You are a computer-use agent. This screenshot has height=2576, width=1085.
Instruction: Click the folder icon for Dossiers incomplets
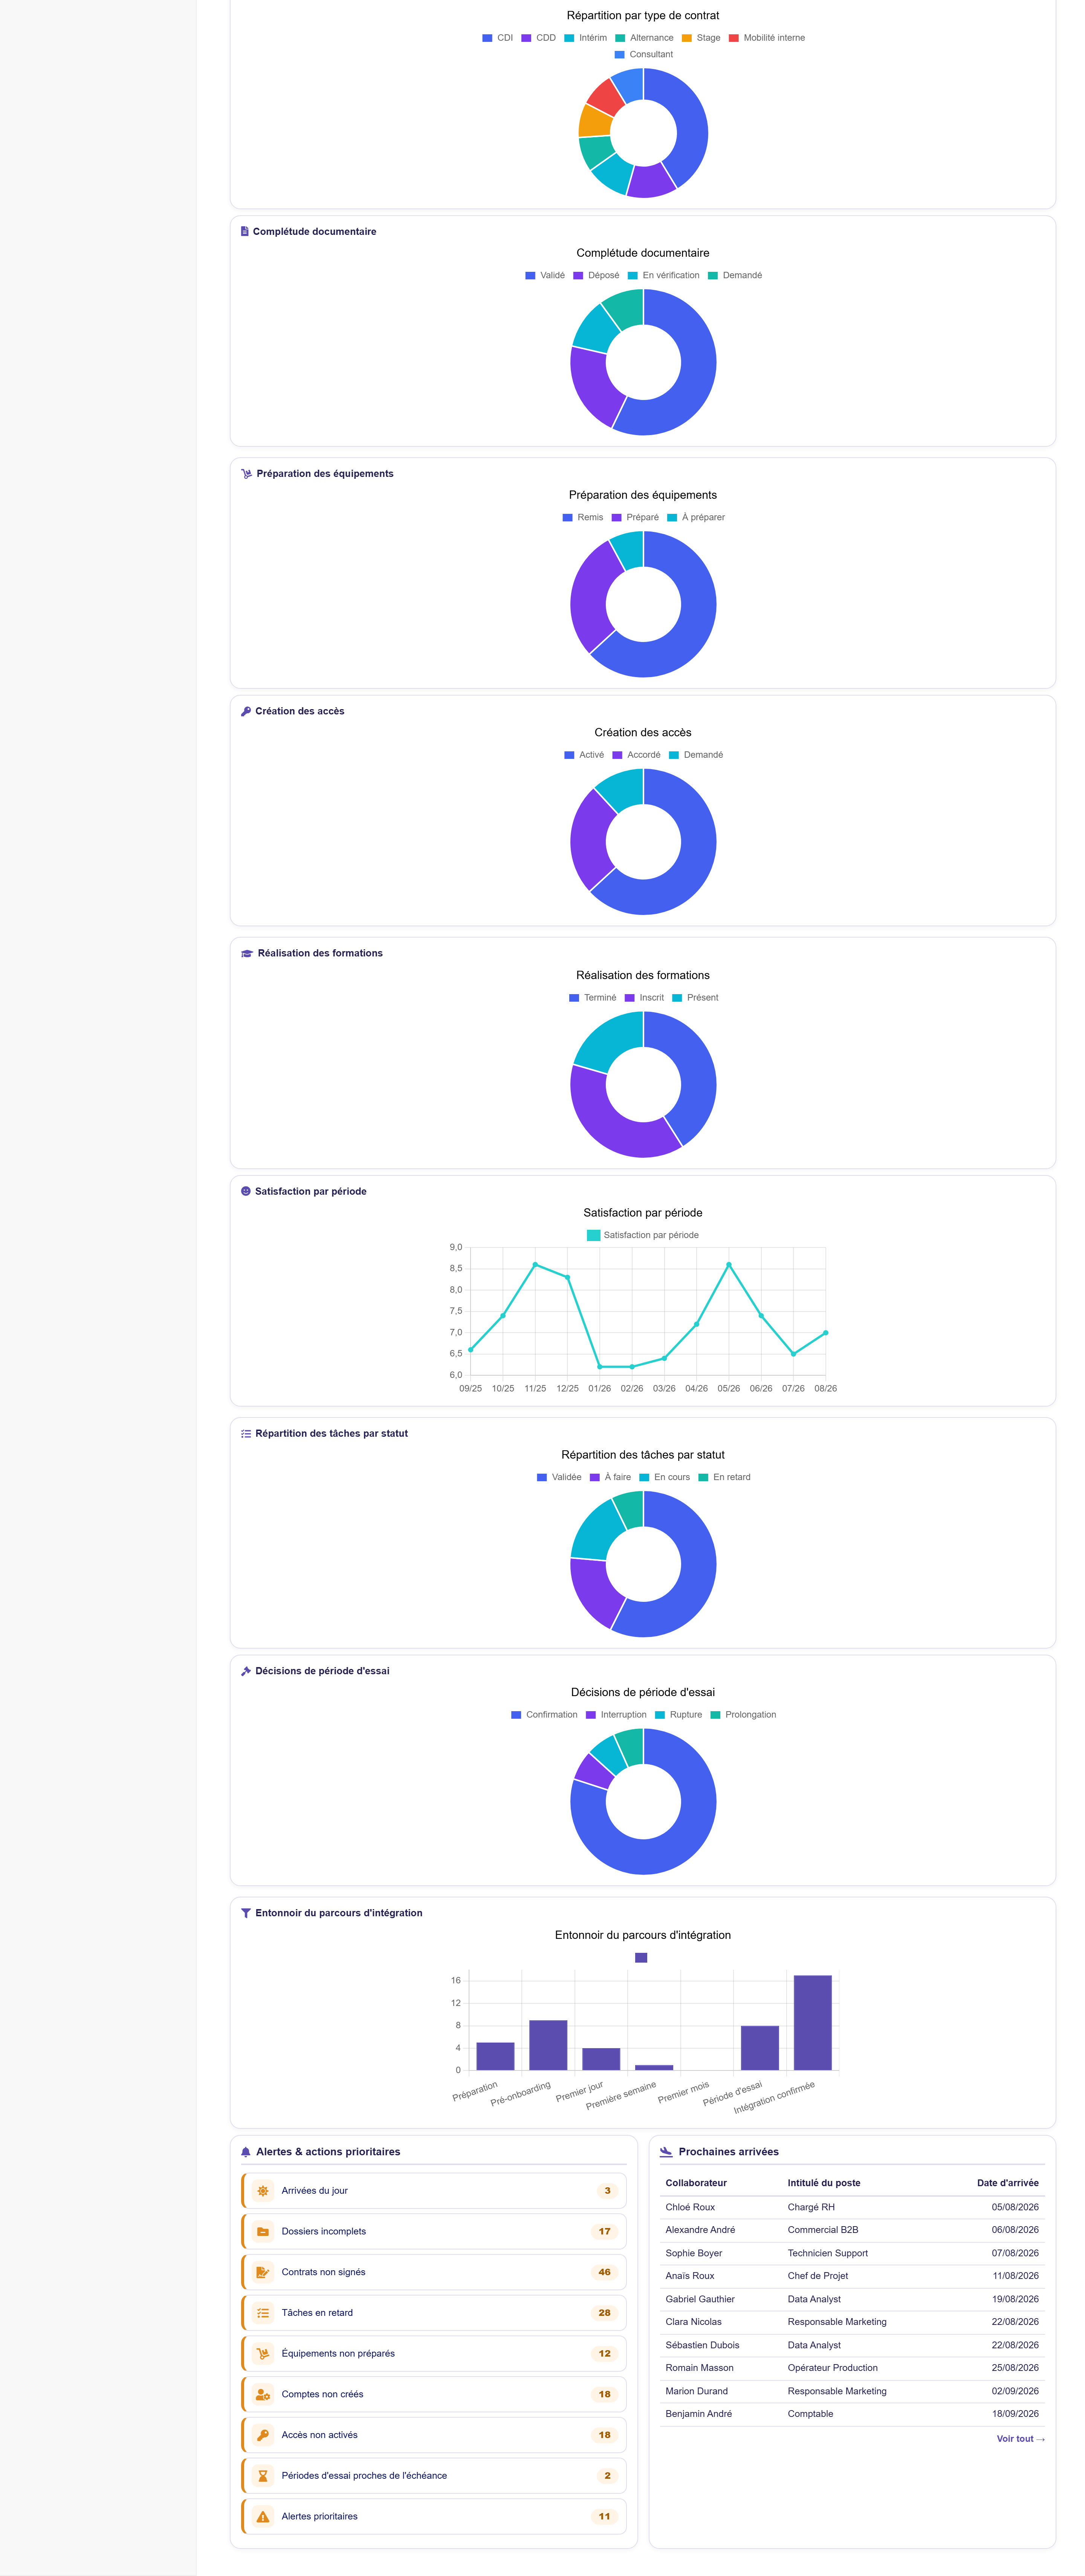[x=263, y=2231]
